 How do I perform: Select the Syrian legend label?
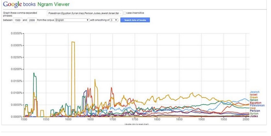click(x=254, y=114)
